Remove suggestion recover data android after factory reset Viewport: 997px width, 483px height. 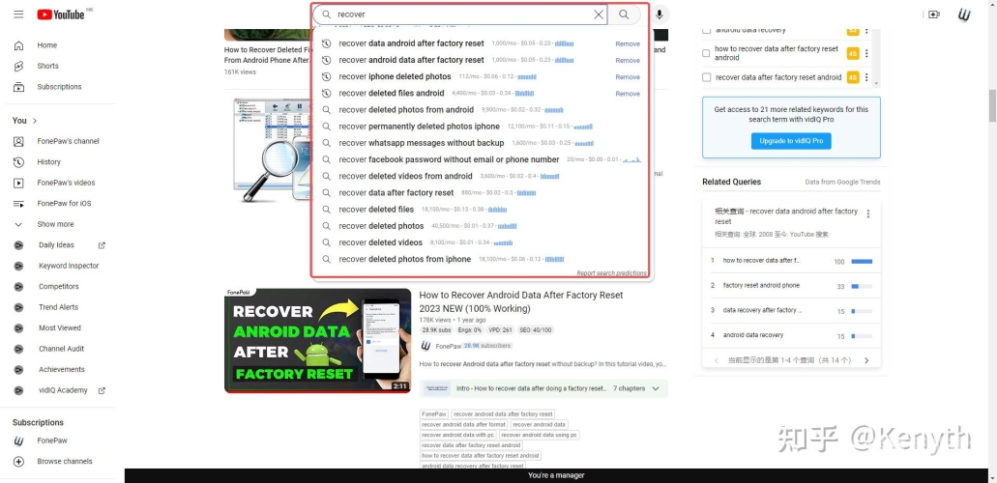[628, 43]
